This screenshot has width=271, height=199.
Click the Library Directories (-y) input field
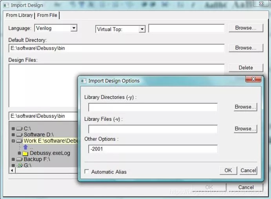[153, 108]
